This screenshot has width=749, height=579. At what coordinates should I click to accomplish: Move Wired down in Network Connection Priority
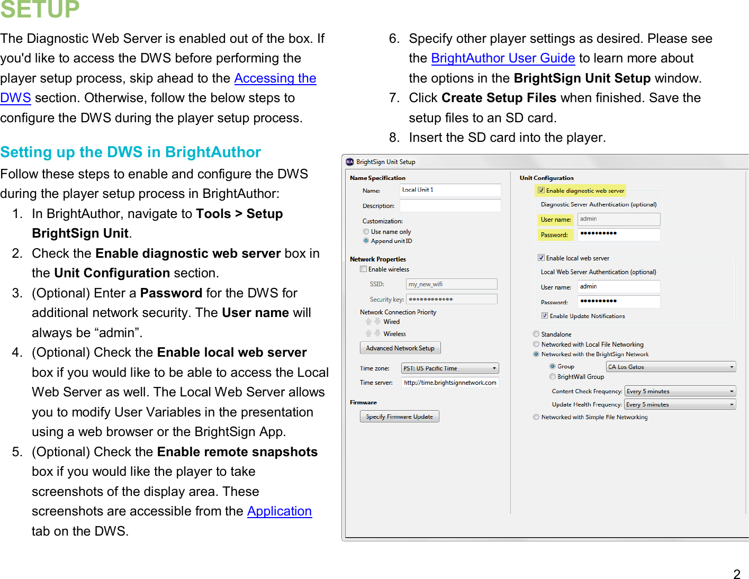click(377, 321)
